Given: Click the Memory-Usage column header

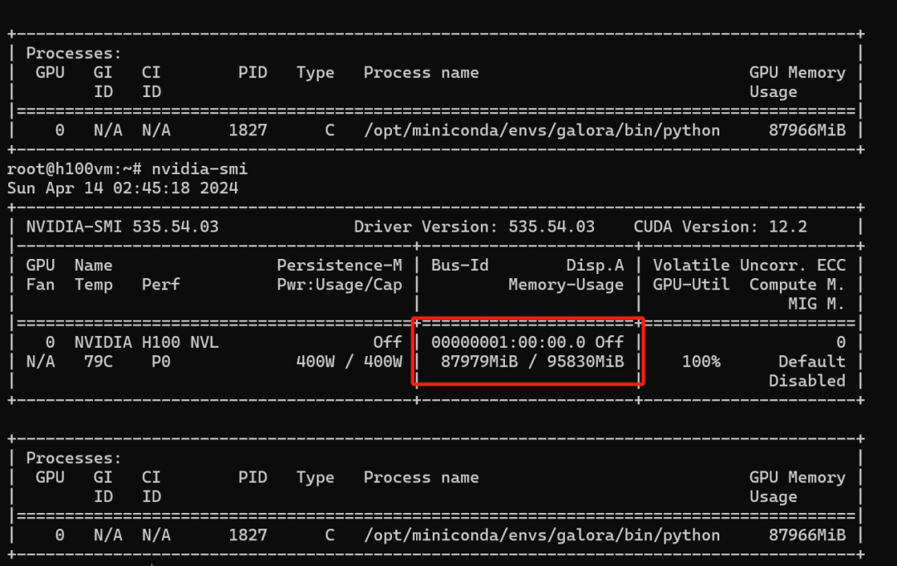Looking at the screenshot, I should (x=566, y=285).
